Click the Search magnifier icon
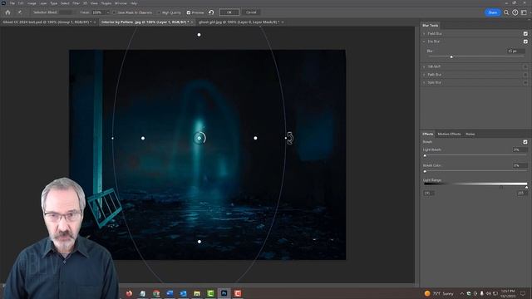Image resolution: width=532 pixels, height=299 pixels. click(506, 12)
